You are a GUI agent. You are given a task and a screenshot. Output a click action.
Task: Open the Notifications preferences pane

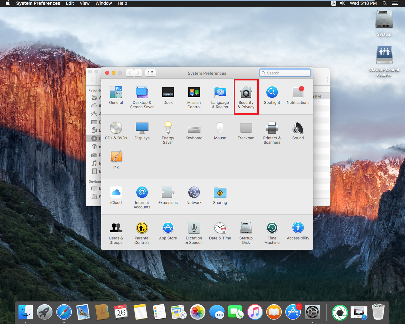point(298,95)
